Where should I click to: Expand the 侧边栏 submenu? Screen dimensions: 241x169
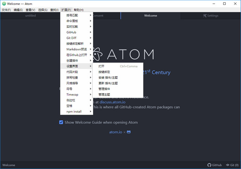[x=77, y=100]
